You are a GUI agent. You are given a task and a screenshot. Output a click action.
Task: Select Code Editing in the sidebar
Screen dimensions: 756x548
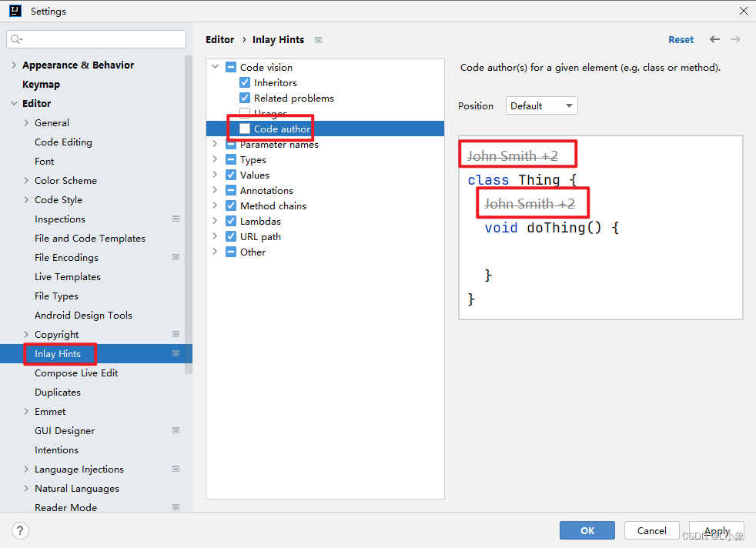coord(63,142)
